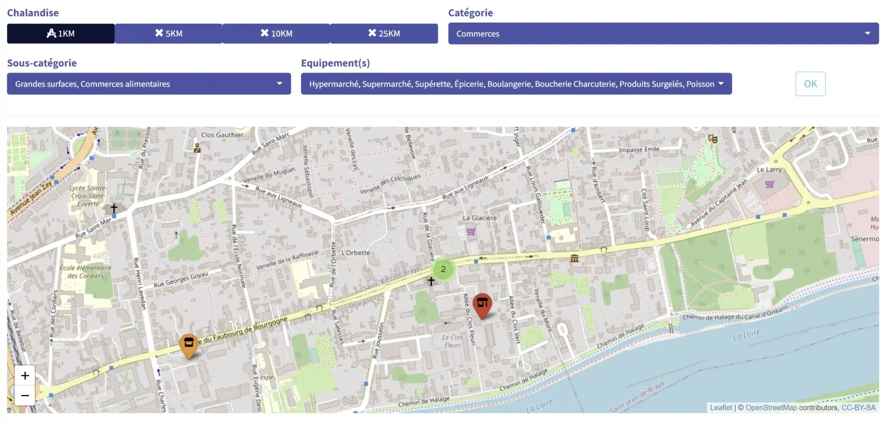
Task: Open the Leaflet attribution link
Action: [721, 407]
